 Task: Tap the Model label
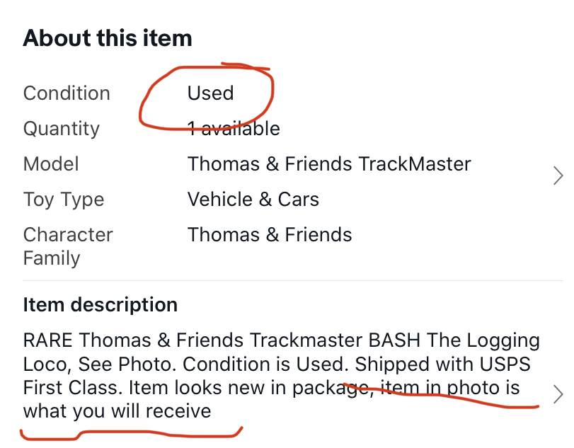point(51,164)
